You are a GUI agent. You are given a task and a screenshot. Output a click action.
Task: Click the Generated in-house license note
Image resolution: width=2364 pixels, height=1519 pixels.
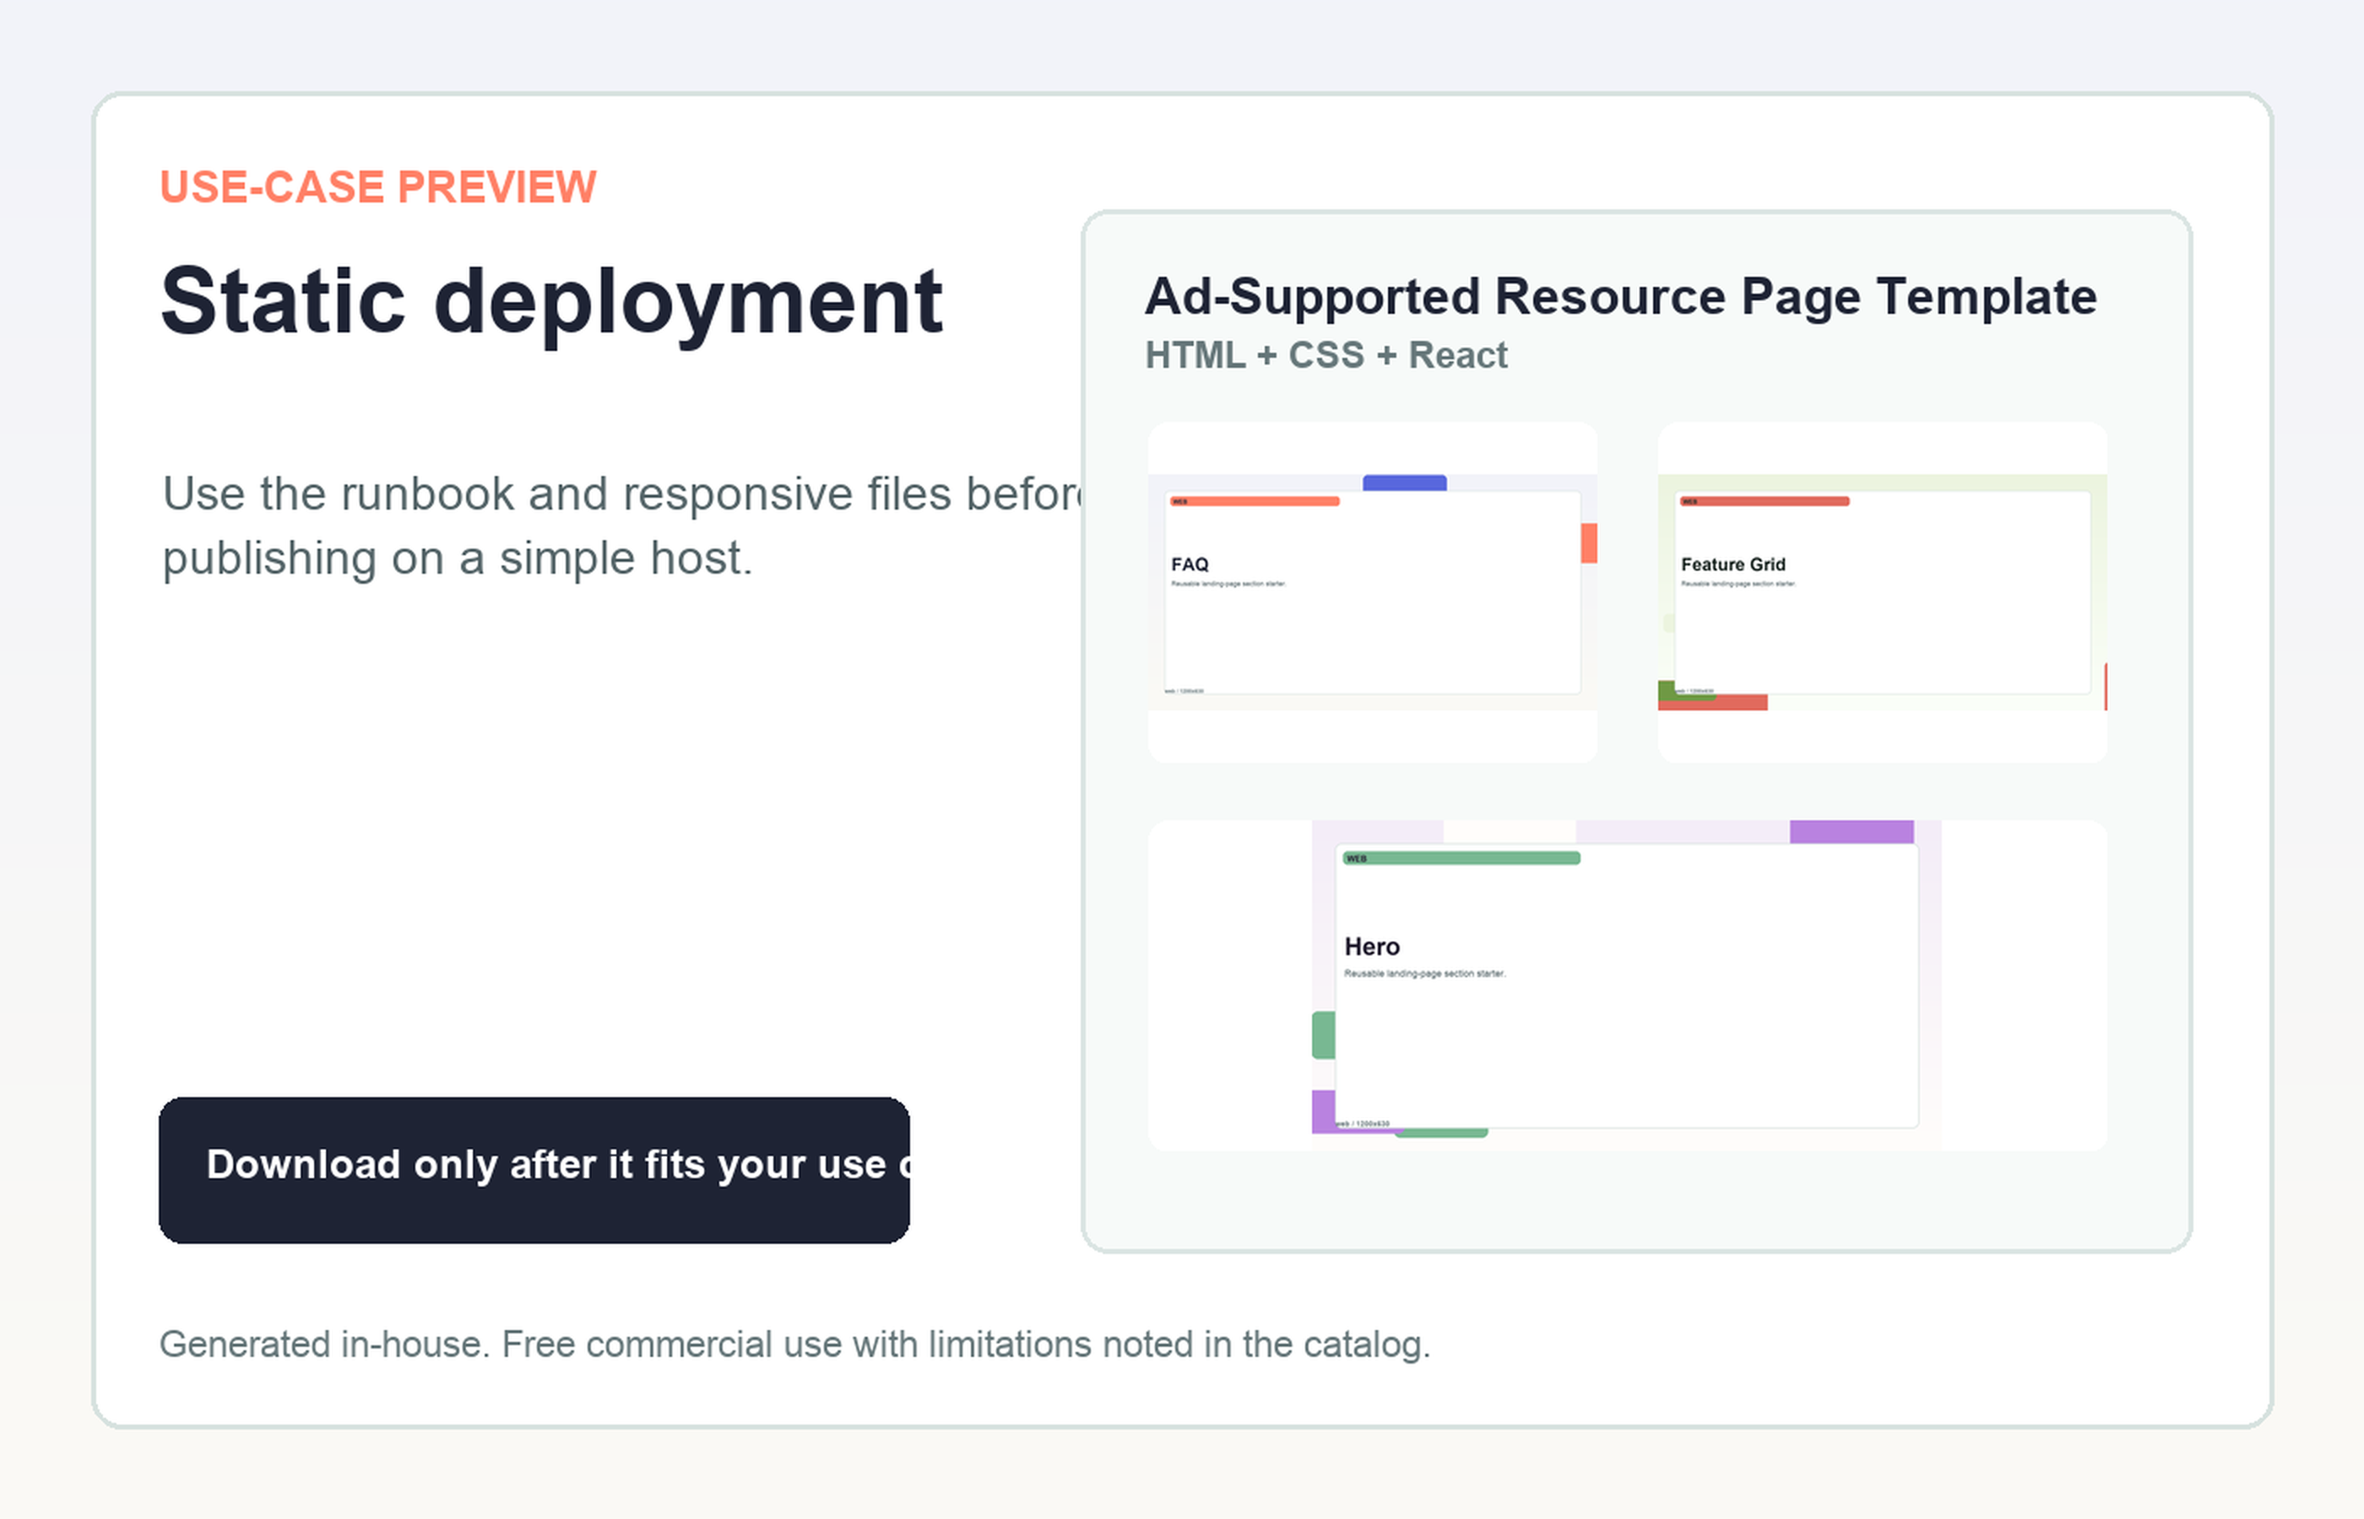click(794, 1344)
